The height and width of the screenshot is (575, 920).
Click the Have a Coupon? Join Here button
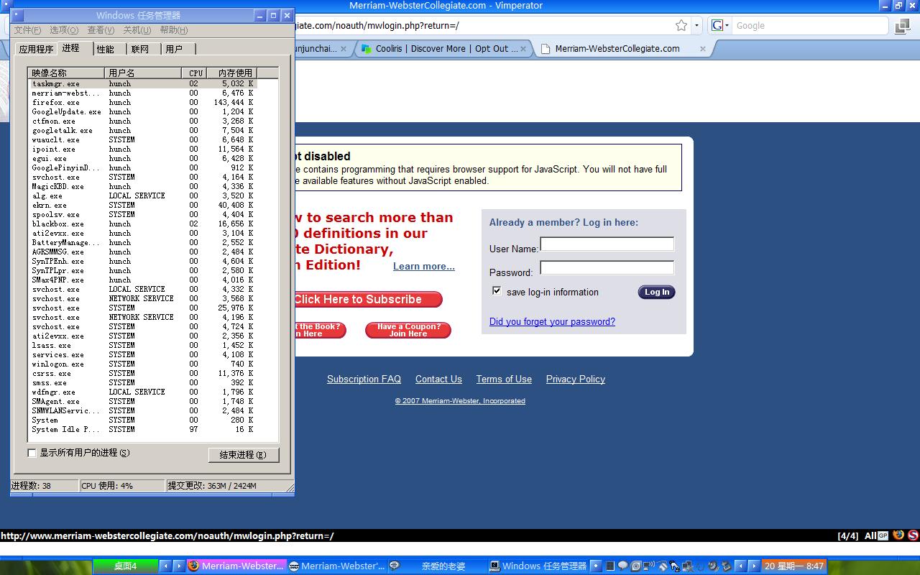[408, 330]
